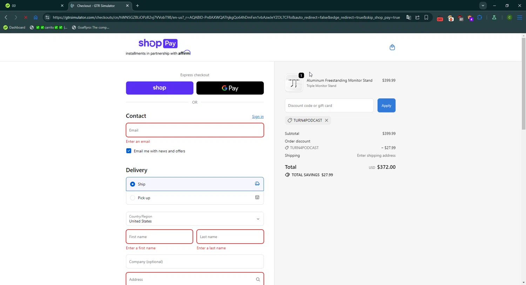Open the tab search dropdown arrow
Image resolution: width=526 pixels, height=285 pixels.
pos(483,6)
